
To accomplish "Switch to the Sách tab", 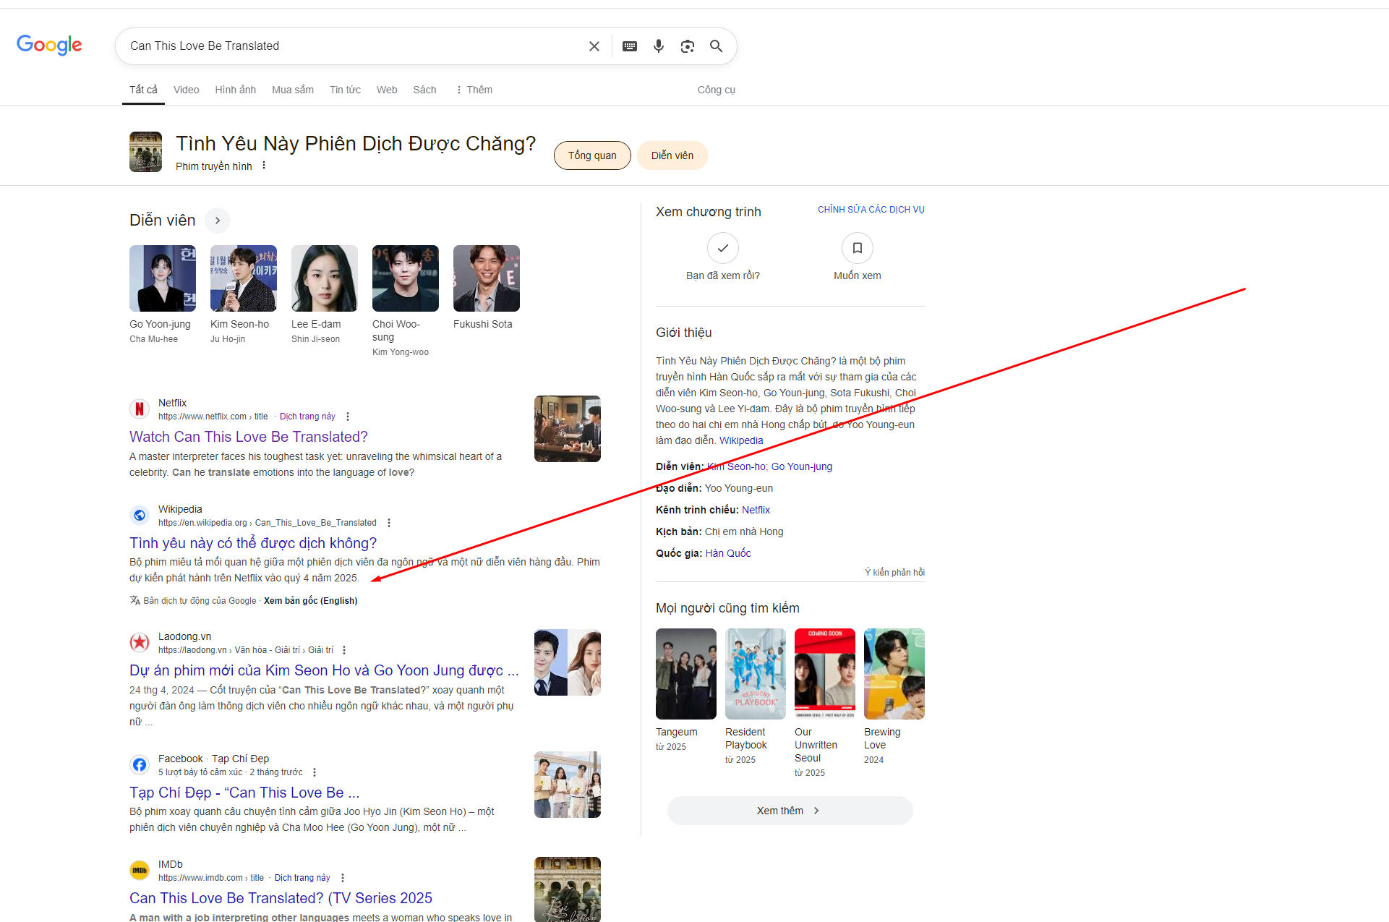I will 424,90.
